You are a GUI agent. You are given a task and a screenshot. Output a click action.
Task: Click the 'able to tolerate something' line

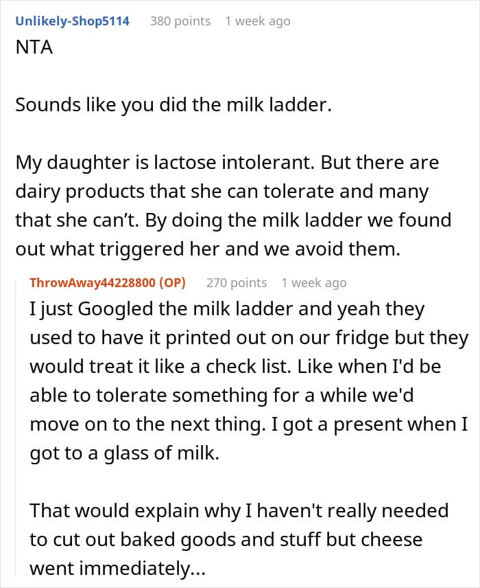[x=221, y=396]
